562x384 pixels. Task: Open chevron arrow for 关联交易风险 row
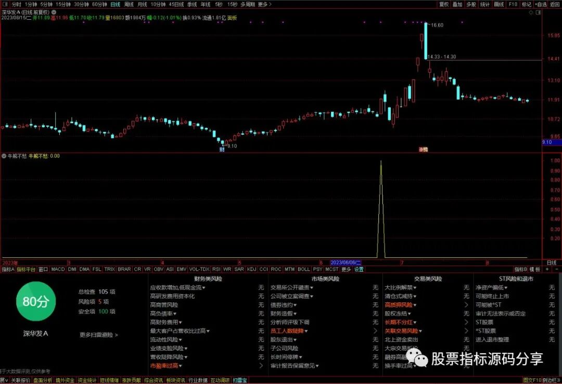click(466, 330)
